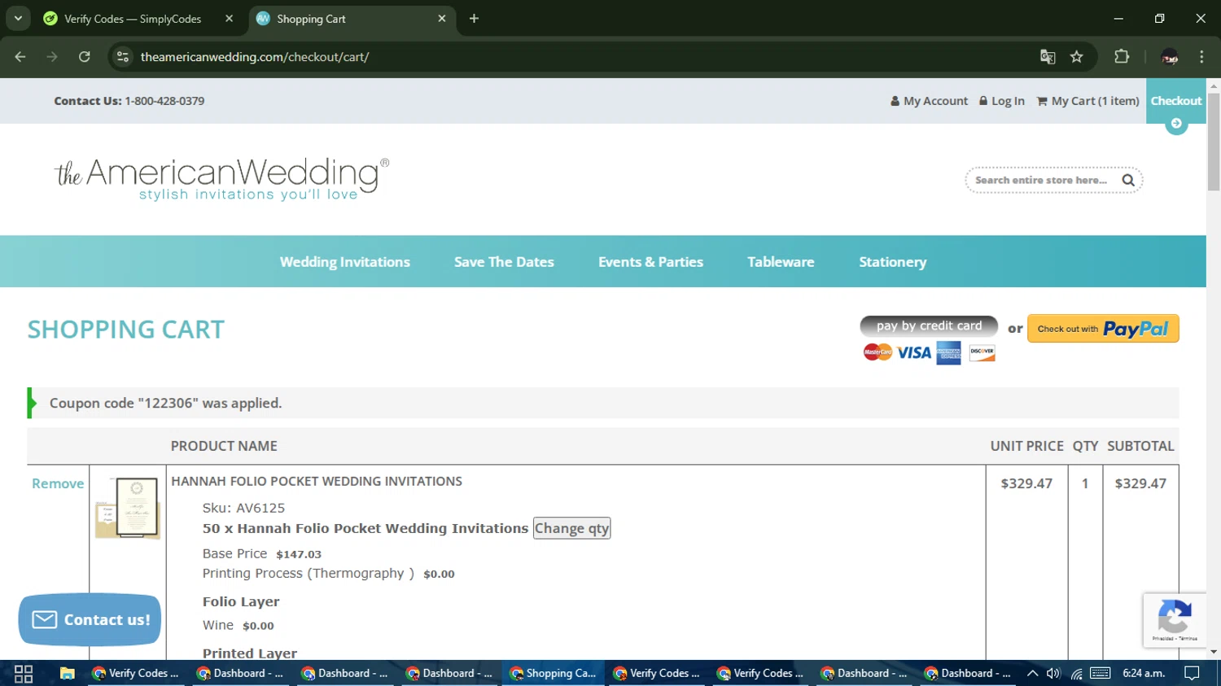
Task: Open the Windows Start button
Action: point(23,673)
